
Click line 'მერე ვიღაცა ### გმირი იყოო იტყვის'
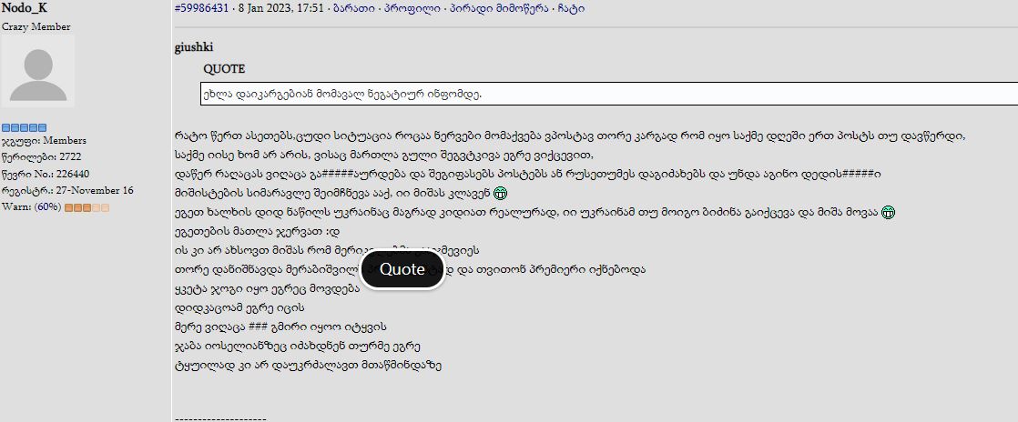pos(281,327)
